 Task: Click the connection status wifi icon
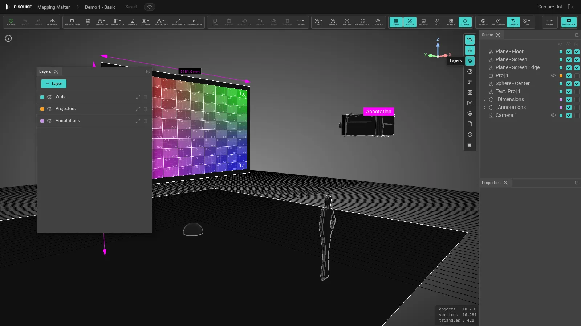pyautogui.click(x=150, y=7)
